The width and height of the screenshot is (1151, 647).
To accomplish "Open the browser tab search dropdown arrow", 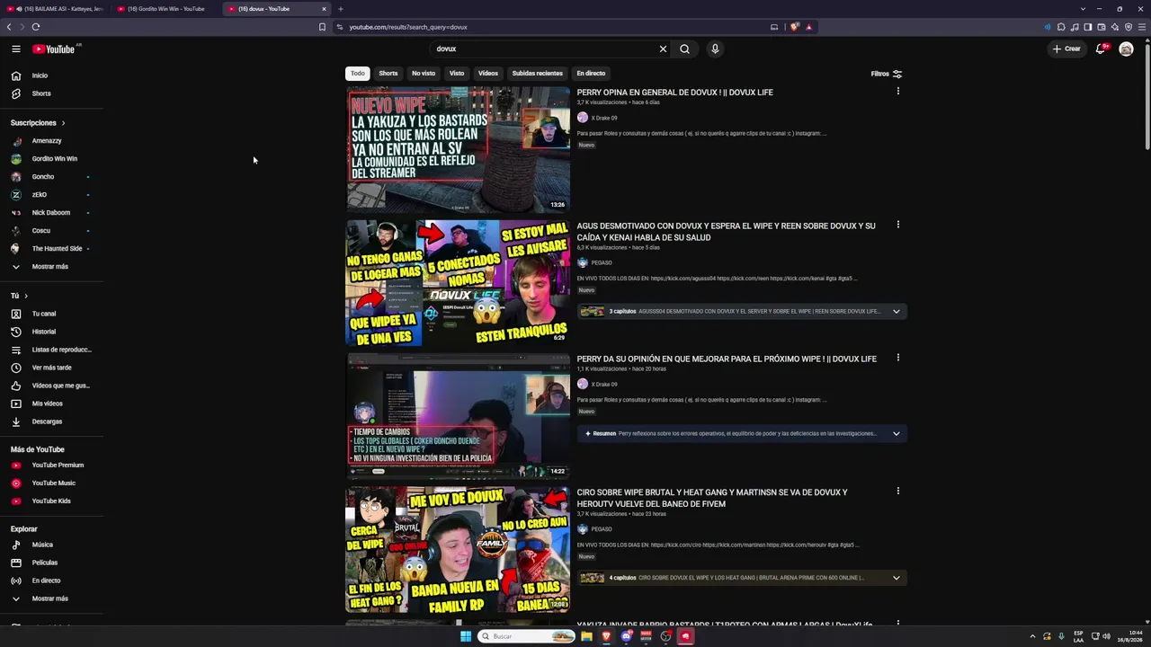I will pos(1083,9).
